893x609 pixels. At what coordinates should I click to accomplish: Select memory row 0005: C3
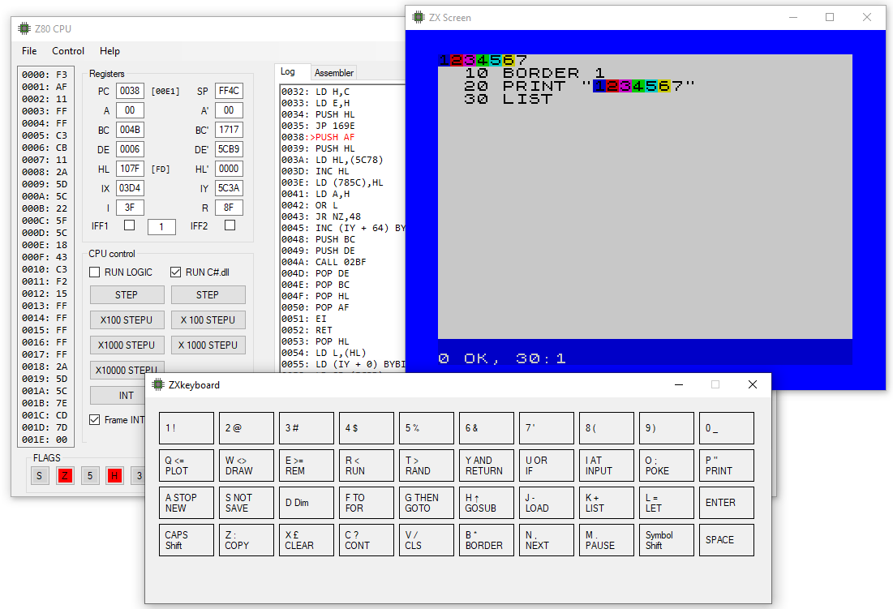coord(45,135)
